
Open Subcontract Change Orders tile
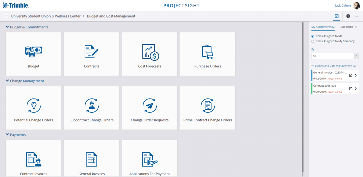[x=91, y=108]
